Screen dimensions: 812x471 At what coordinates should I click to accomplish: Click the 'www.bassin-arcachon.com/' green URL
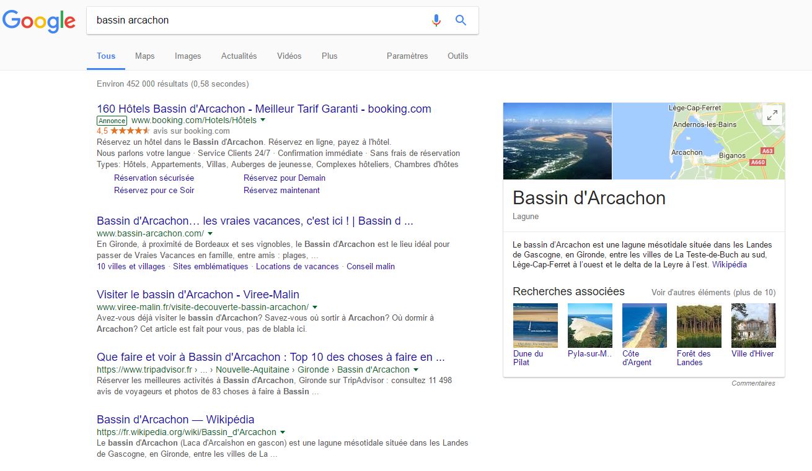(x=151, y=233)
